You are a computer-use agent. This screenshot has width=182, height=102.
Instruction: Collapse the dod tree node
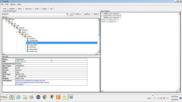pyautogui.click(x=12, y=26)
